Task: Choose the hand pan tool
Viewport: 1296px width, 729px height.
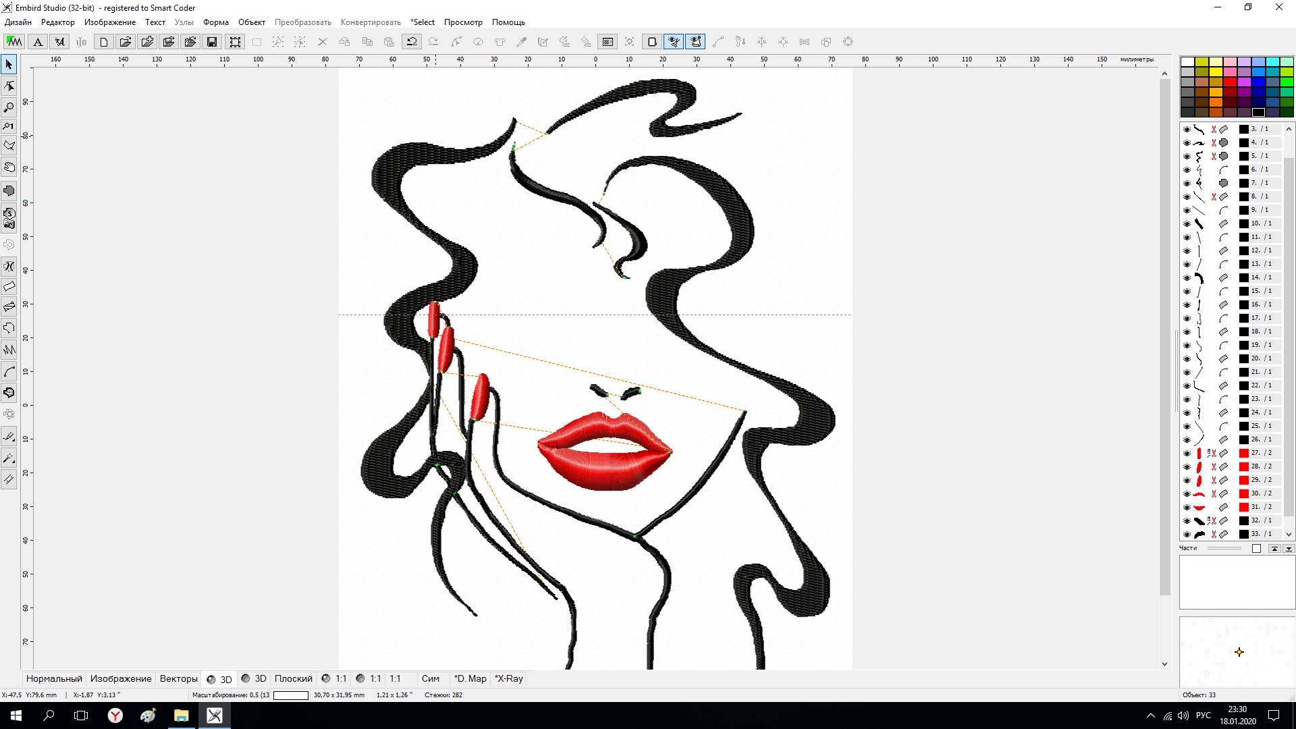Action: 9,167
